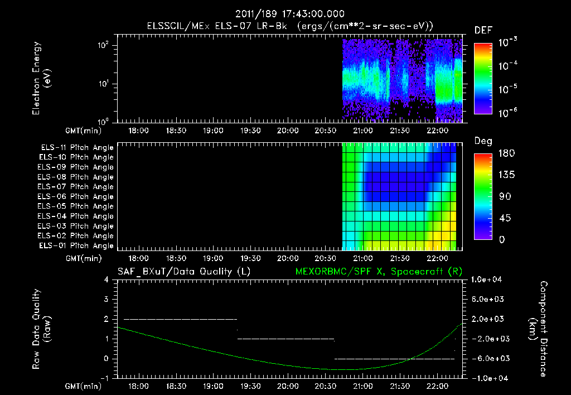
Task: Click 21:00 tick label under the spectrogram panel
Action: 362,131
